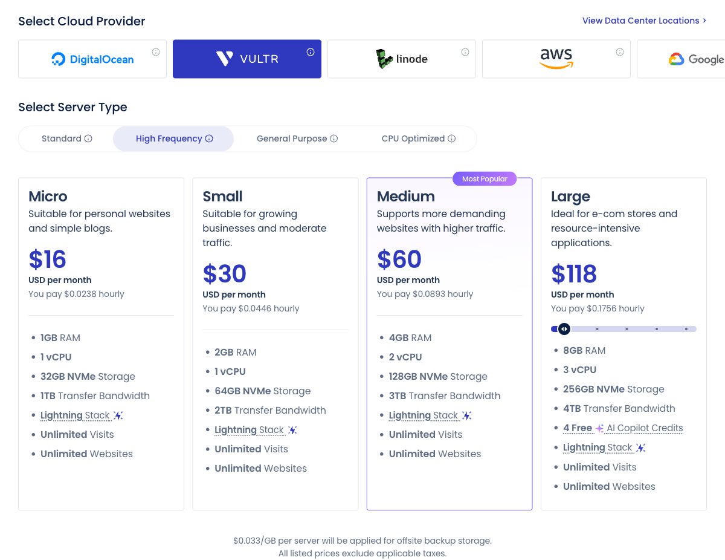
Task: Switch to CPU Optimized server type
Action: click(x=419, y=138)
